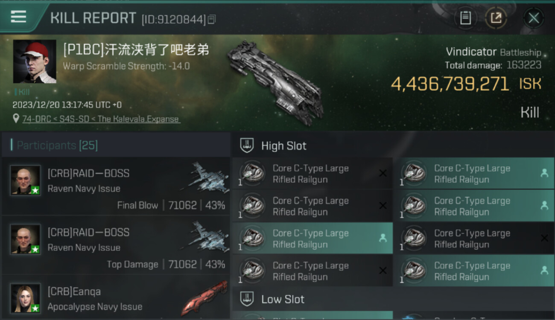Select the destroyed X mark on third right railgun
The height and width of the screenshot is (320, 555).
point(544,238)
